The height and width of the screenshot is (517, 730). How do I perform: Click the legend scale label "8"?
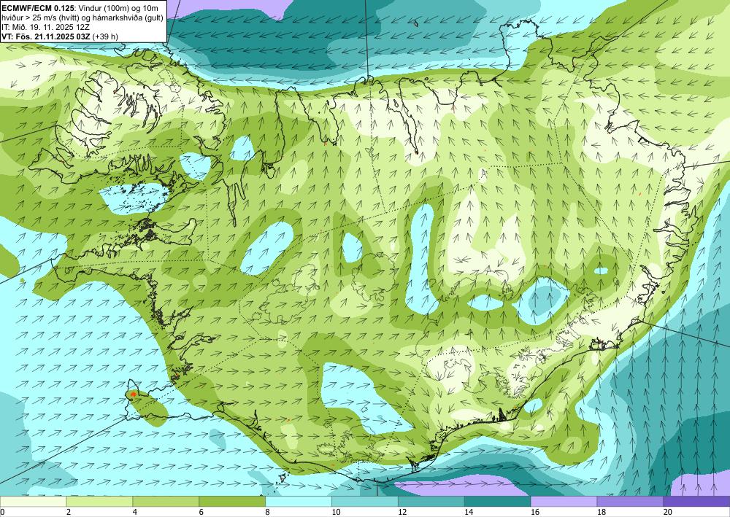click(268, 512)
